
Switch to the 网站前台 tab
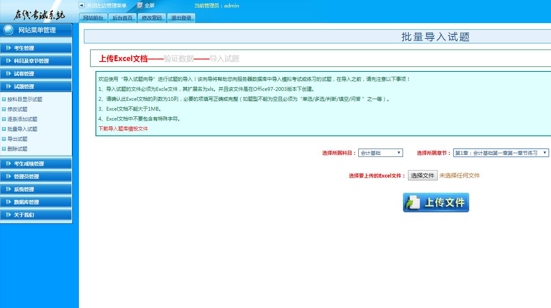click(93, 18)
